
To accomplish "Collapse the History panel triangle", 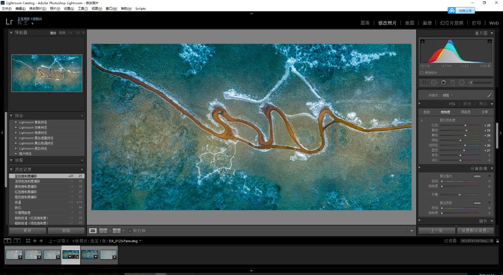I will (11, 170).
